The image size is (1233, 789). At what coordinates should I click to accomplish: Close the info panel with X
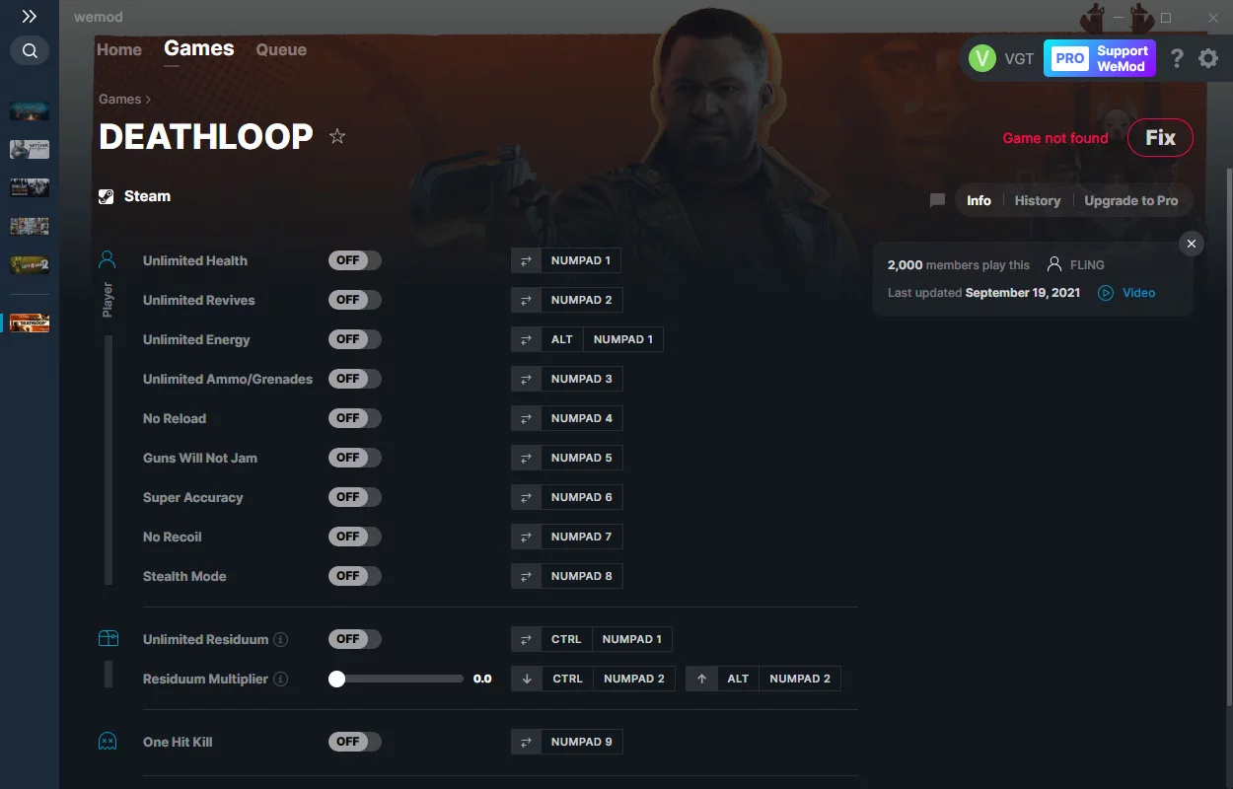pos(1192,244)
